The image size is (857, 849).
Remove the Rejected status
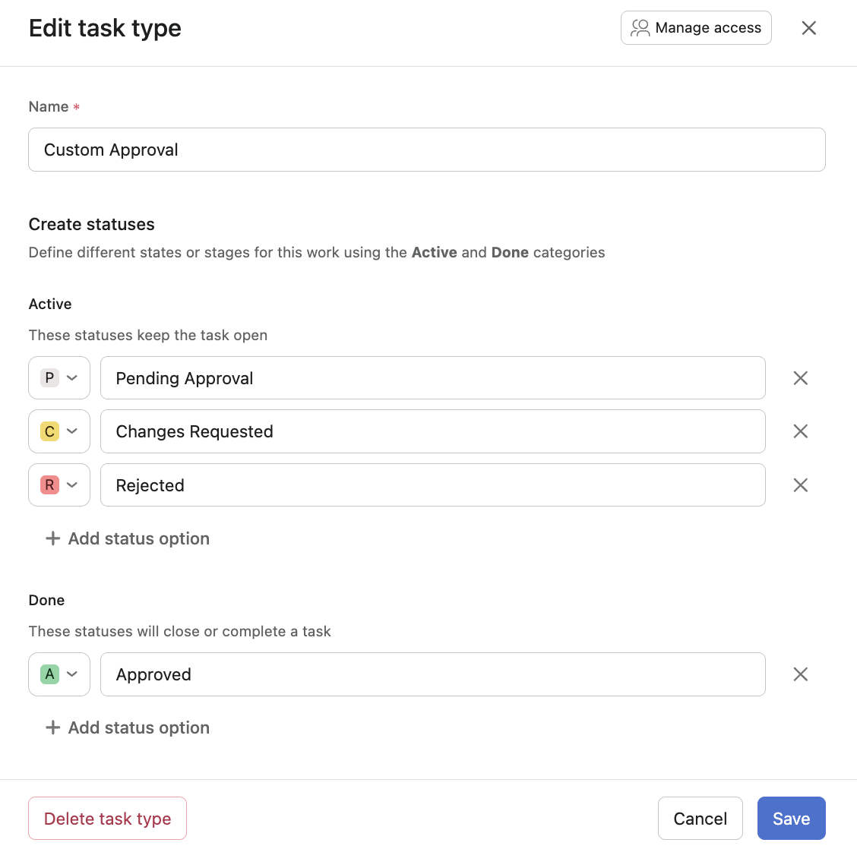click(x=800, y=485)
